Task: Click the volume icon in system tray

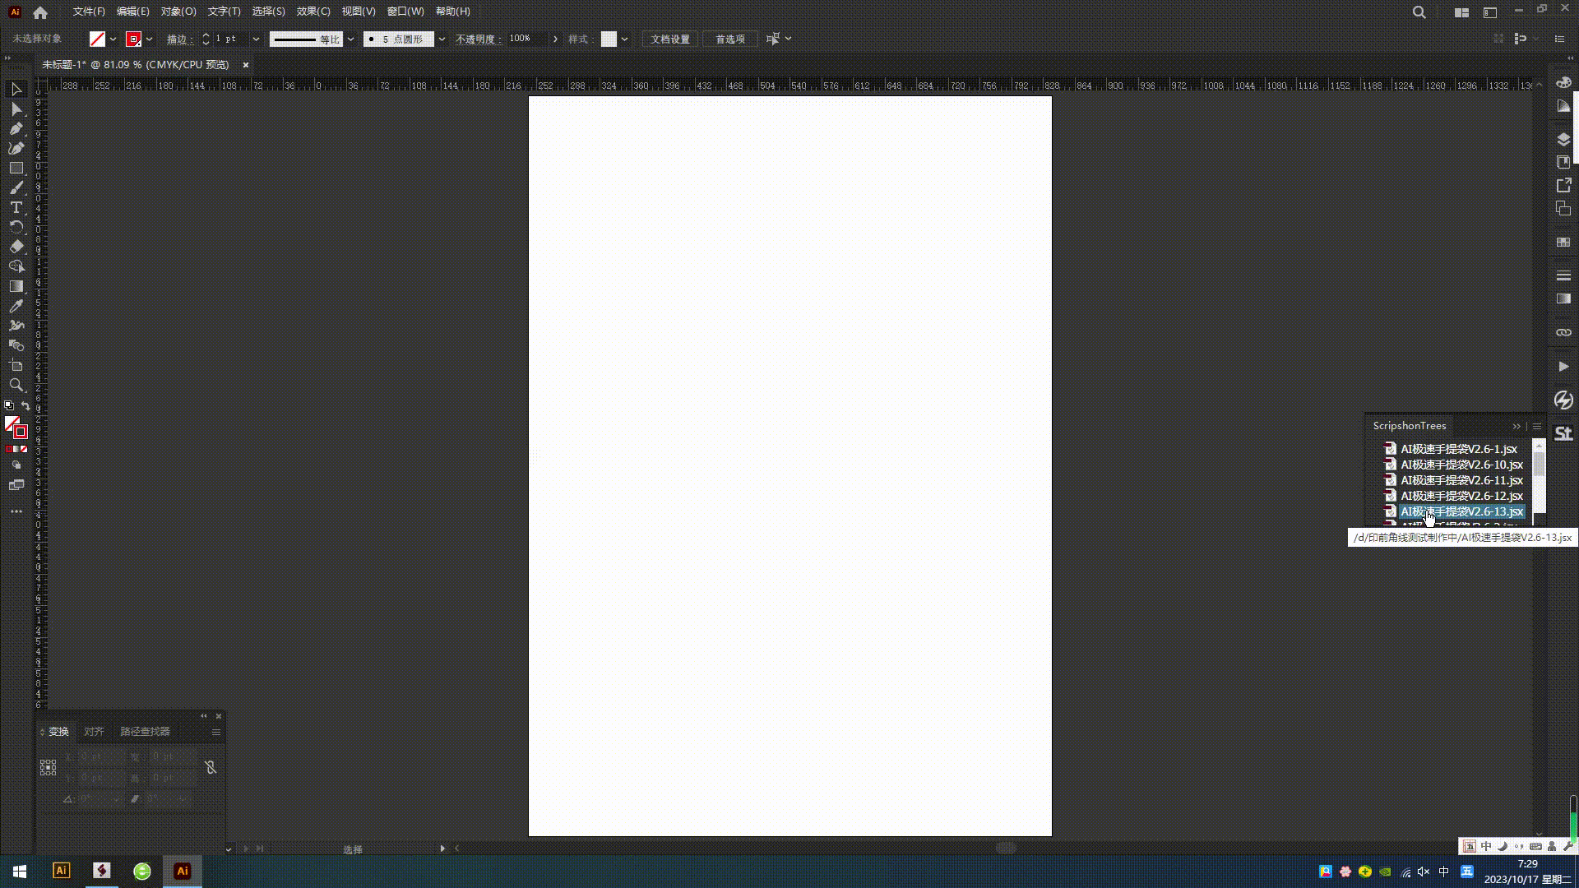Action: pos(1424,872)
